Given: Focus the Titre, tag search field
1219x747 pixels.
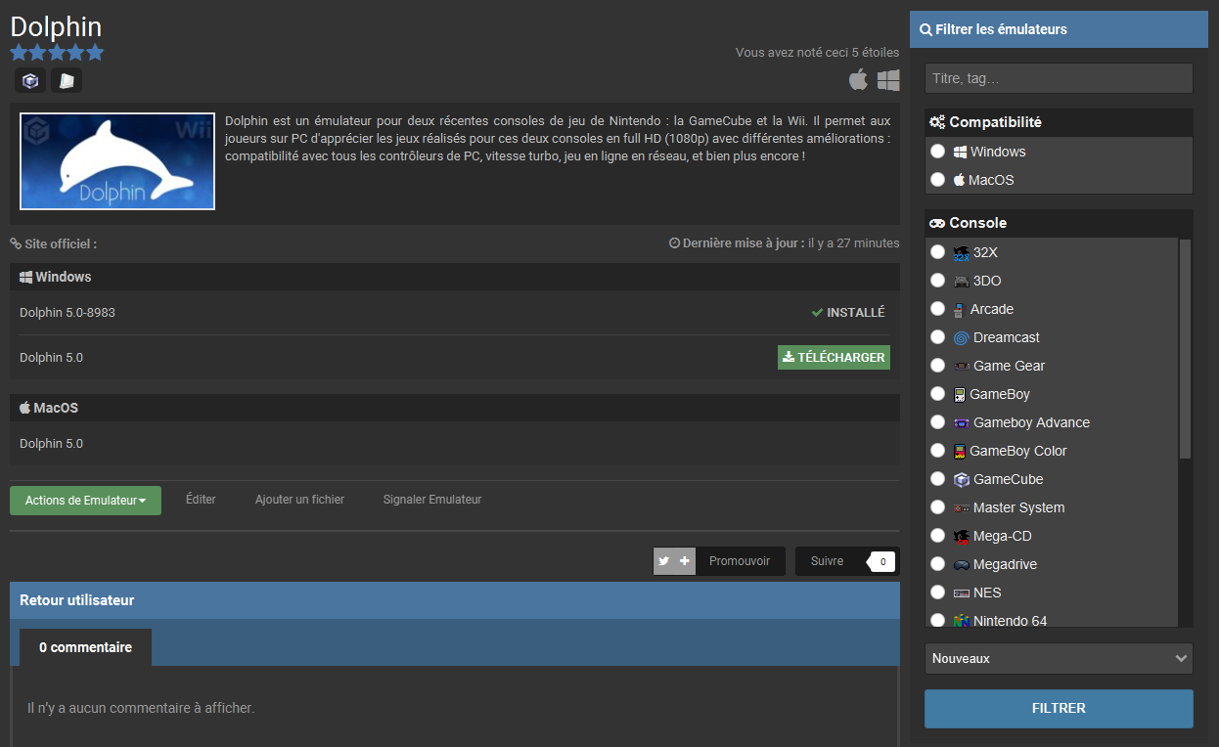Looking at the screenshot, I should click(1059, 78).
